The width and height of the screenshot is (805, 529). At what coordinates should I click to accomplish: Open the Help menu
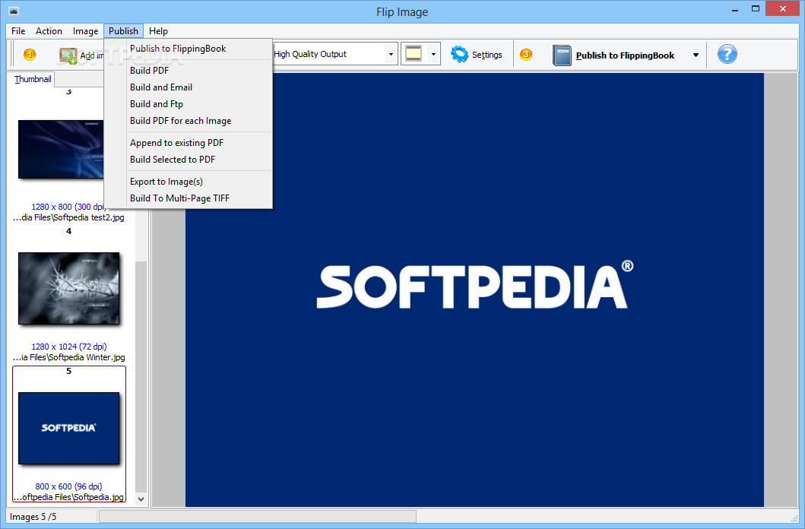click(x=158, y=31)
